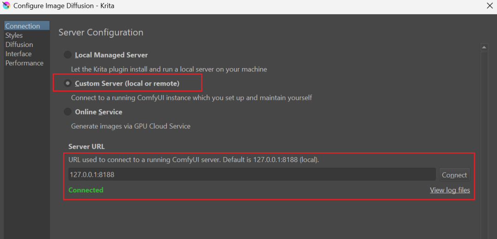Click the Server URL label
The height and width of the screenshot is (239, 497).
pyautogui.click(x=87, y=146)
